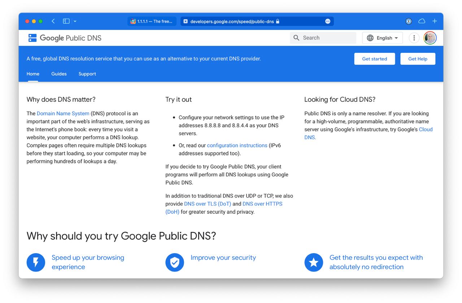Open the Domain Name System link
The image size is (462, 303).
(x=63, y=113)
